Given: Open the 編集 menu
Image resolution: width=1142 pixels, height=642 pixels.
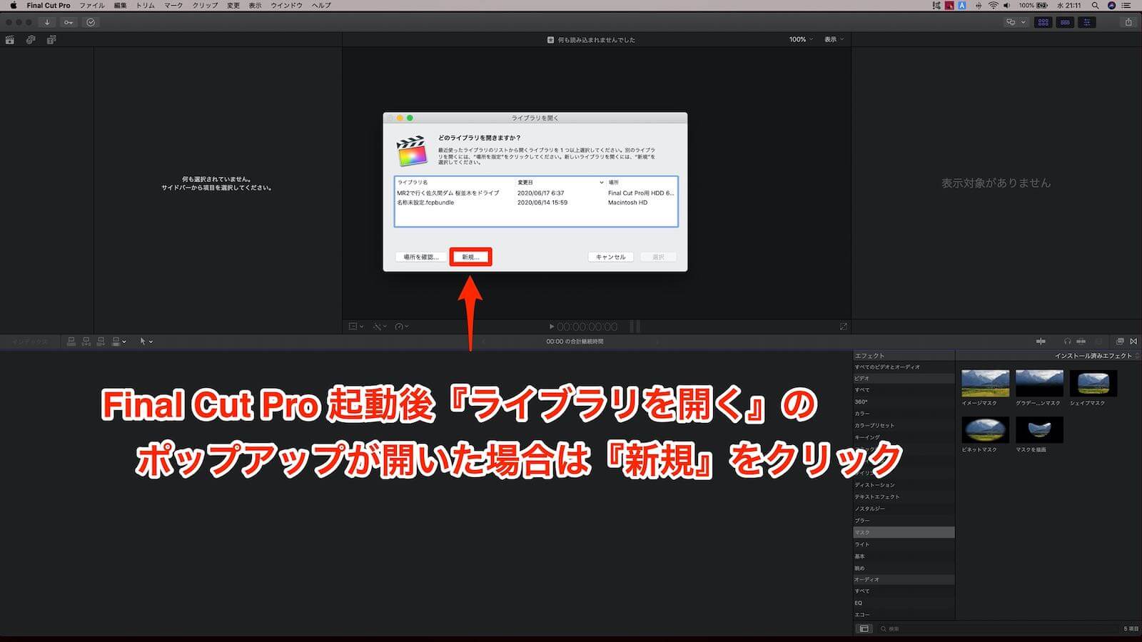Looking at the screenshot, I should tap(120, 5).
